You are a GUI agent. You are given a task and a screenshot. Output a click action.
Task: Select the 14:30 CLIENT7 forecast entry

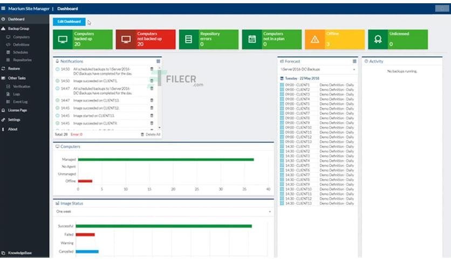pyautogui.click(x=317, y=175)
